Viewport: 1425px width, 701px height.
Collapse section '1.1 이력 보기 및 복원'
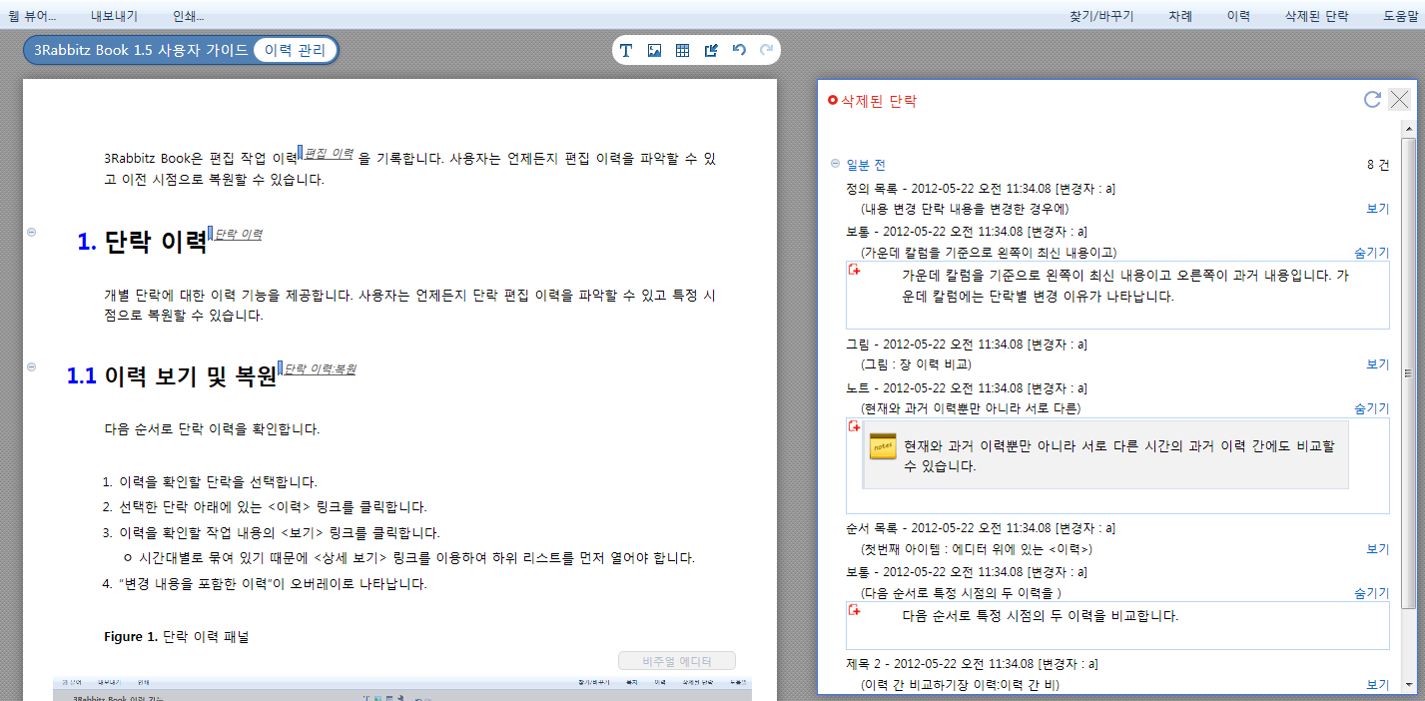pyautogui.click(x=31, y=367)
